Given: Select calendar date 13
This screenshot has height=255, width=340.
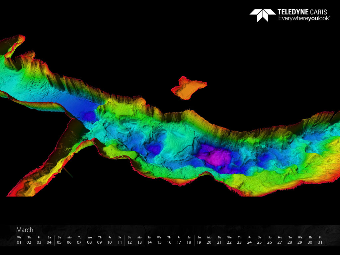Looking at the screenshot, I should tap(139, 242).
